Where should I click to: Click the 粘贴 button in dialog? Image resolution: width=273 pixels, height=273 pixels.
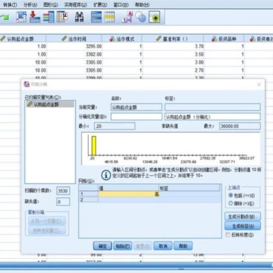coord(123,246)
